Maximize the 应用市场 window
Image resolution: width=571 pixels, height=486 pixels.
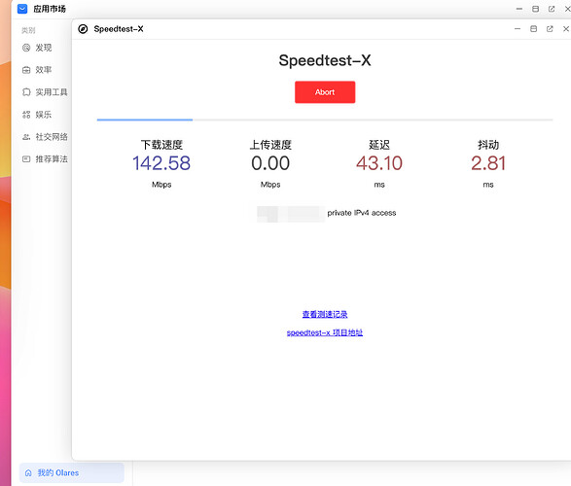535,9
